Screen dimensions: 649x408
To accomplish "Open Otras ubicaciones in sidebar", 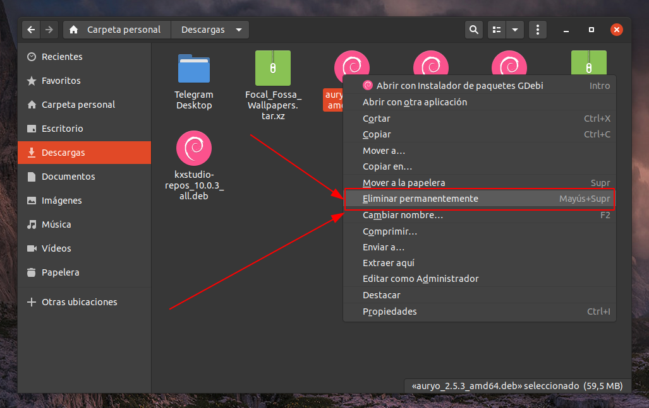I will coord(79,302).
